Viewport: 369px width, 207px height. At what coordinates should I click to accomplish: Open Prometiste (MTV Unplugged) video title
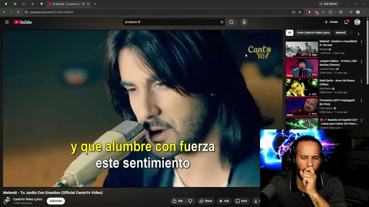pyautogui.click(x=337, y=102)
